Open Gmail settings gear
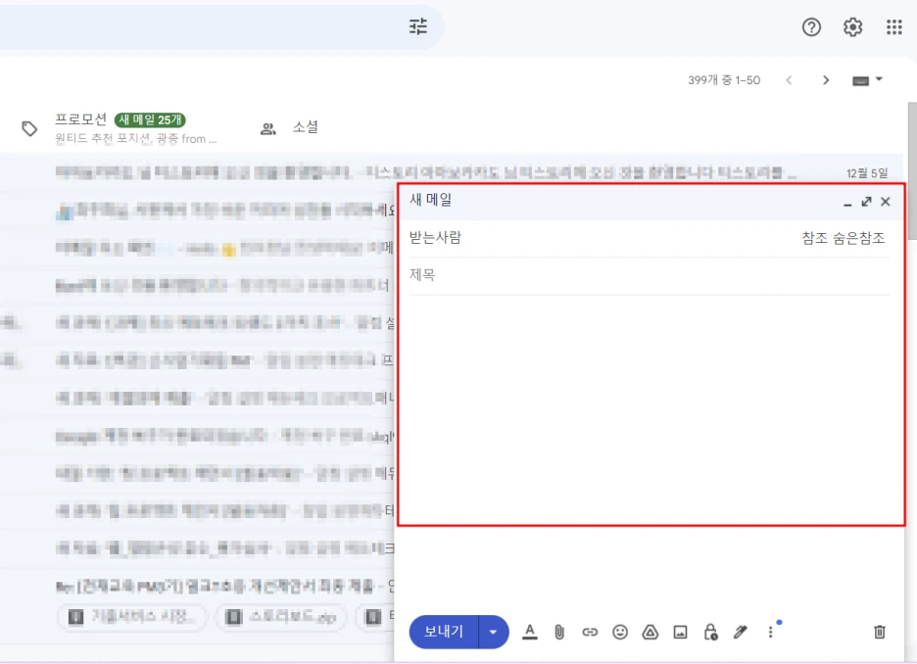The image size is (917, 664). [851, 26]
